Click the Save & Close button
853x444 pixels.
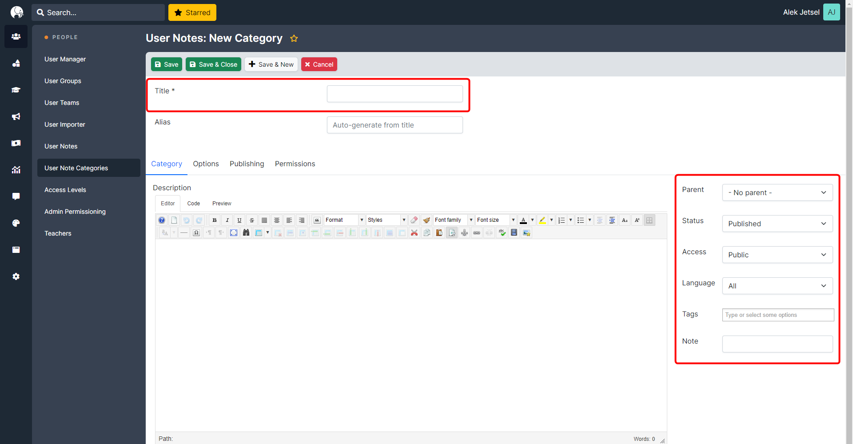[213, 64]
